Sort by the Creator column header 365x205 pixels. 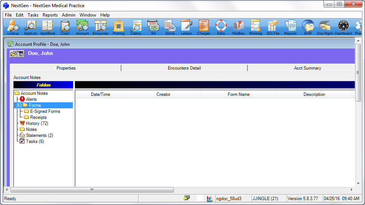click(163, 94)
